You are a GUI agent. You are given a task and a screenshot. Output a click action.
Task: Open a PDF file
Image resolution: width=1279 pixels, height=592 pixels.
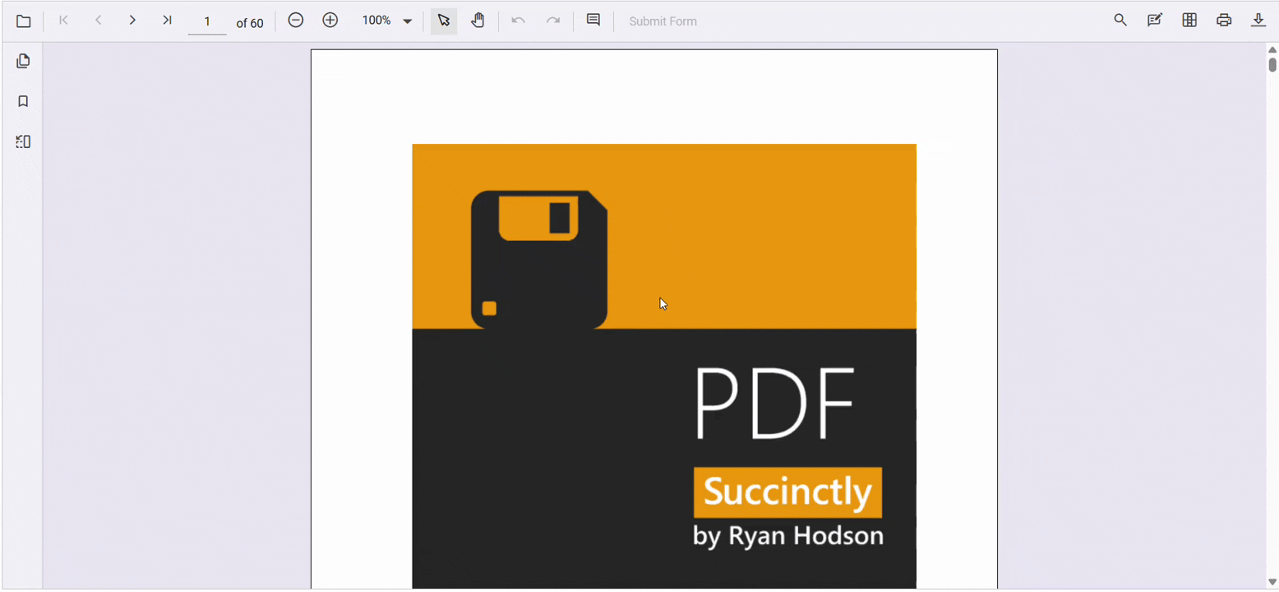pyautogui.click(x=23, y=21)
